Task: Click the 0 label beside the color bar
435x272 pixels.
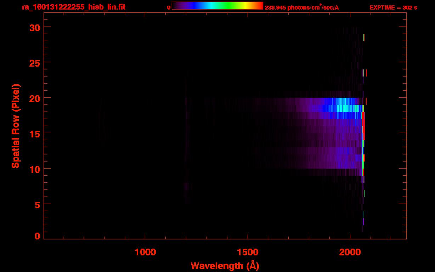Action: click(169, 7)
